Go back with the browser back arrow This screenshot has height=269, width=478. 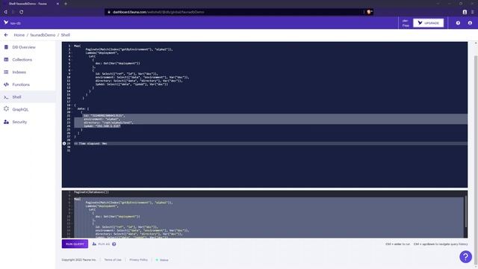[x=5, y=12]
